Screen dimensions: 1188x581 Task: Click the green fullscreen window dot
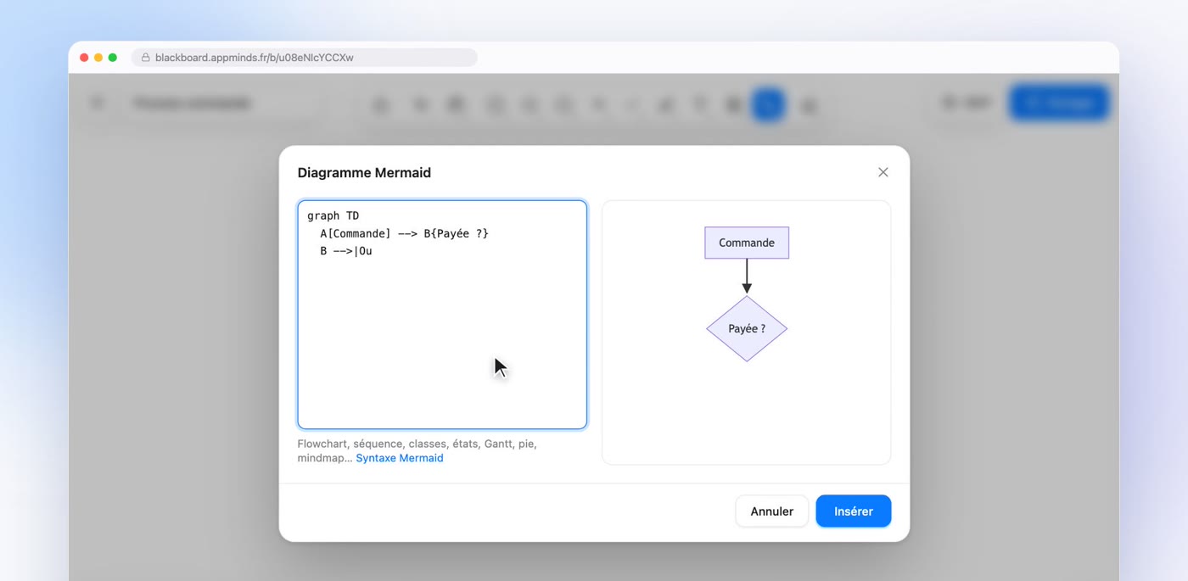113,58
